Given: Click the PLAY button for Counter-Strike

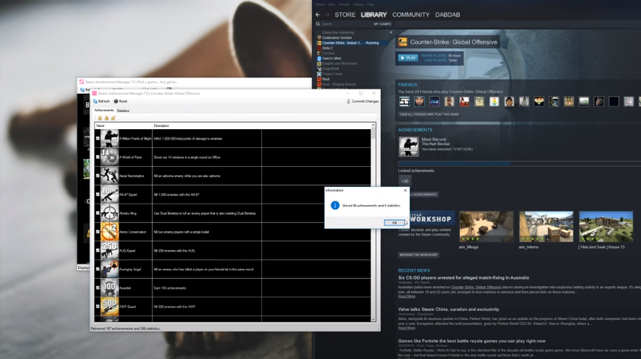Looking at the screenshot, I should tap(408, 58).
